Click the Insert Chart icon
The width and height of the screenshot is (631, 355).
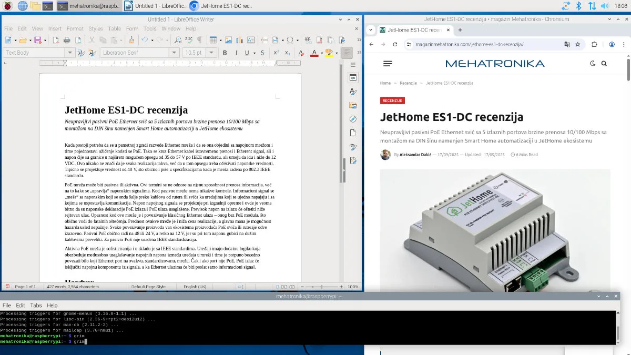[239, 40]
